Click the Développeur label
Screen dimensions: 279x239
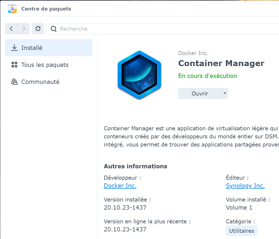[x=122, y=178]
